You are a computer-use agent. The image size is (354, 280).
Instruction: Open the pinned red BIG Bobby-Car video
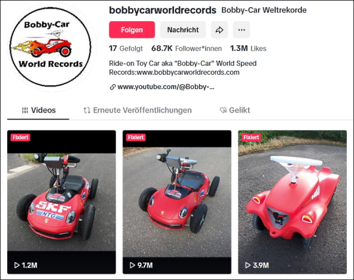coord(293,202)
